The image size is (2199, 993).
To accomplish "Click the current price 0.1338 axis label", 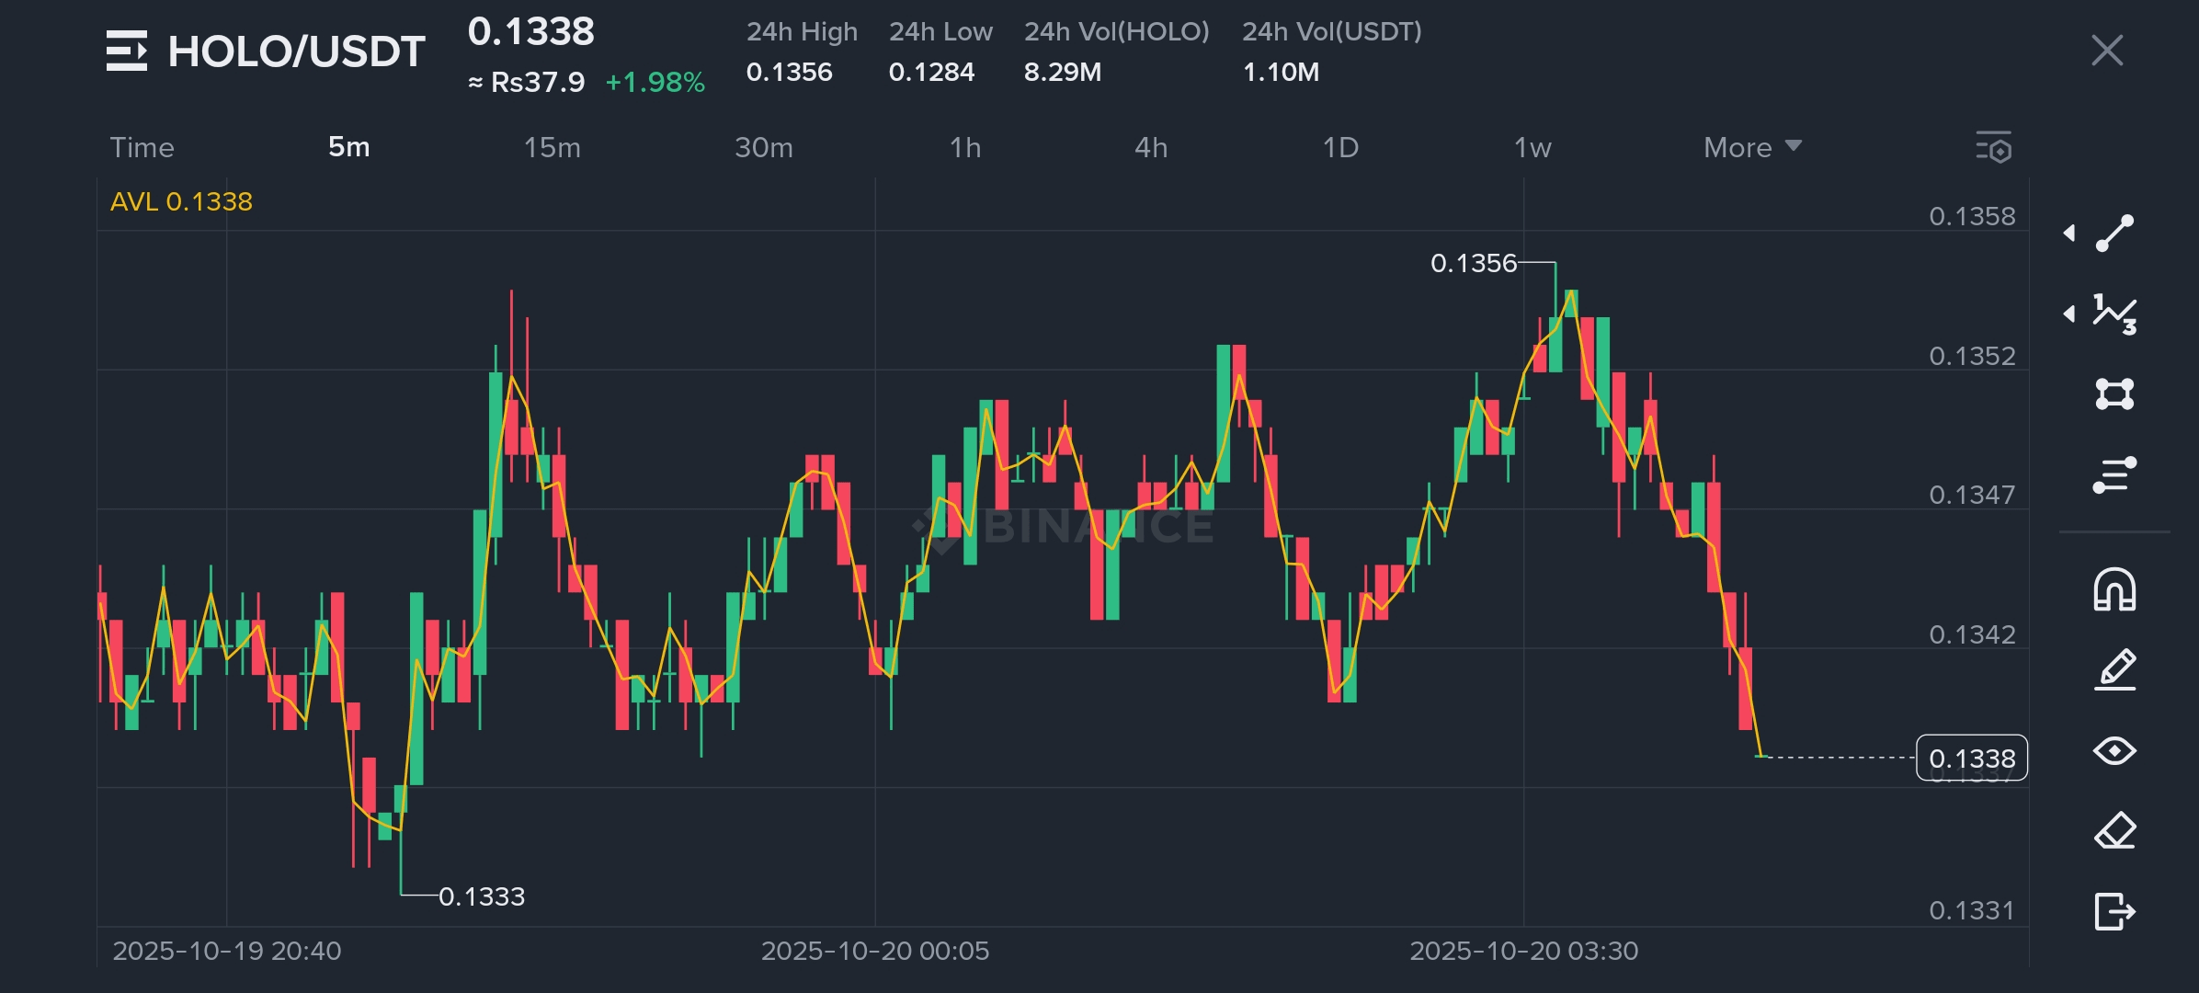I will tap(1971, 759).
